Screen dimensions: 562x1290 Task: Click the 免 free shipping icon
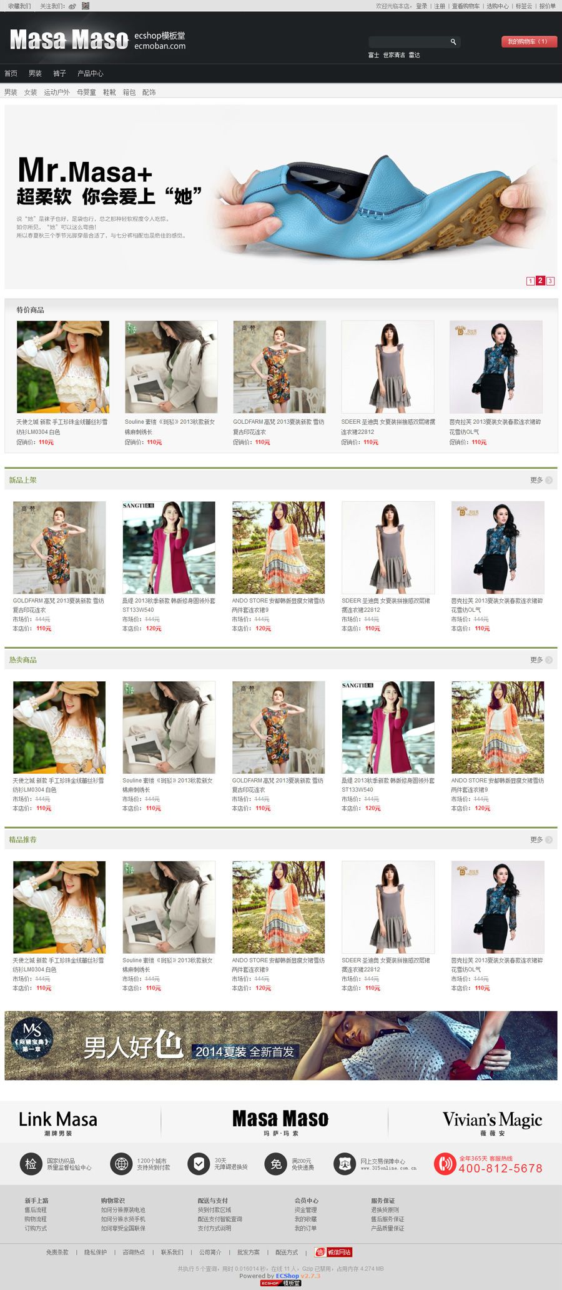click(x=276, y=1163)
